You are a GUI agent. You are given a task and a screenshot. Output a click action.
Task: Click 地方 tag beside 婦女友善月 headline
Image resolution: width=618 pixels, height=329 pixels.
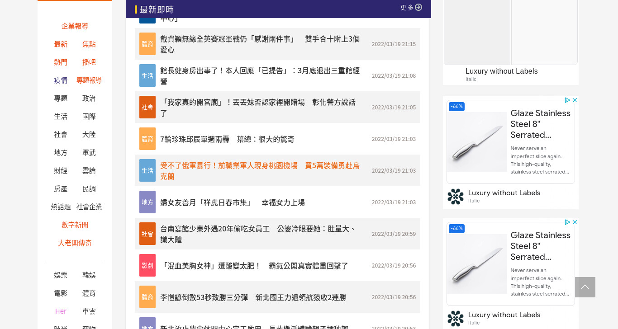[x=147, y=202]
